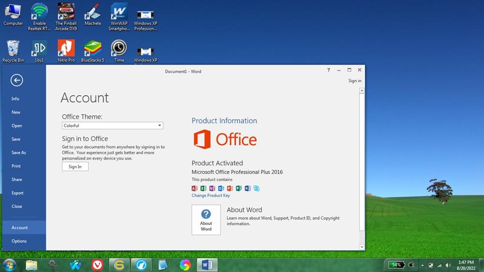Open the Options menu entry
Image resolution: width=484 pixels, height=272 pixels.
[19, 241]
